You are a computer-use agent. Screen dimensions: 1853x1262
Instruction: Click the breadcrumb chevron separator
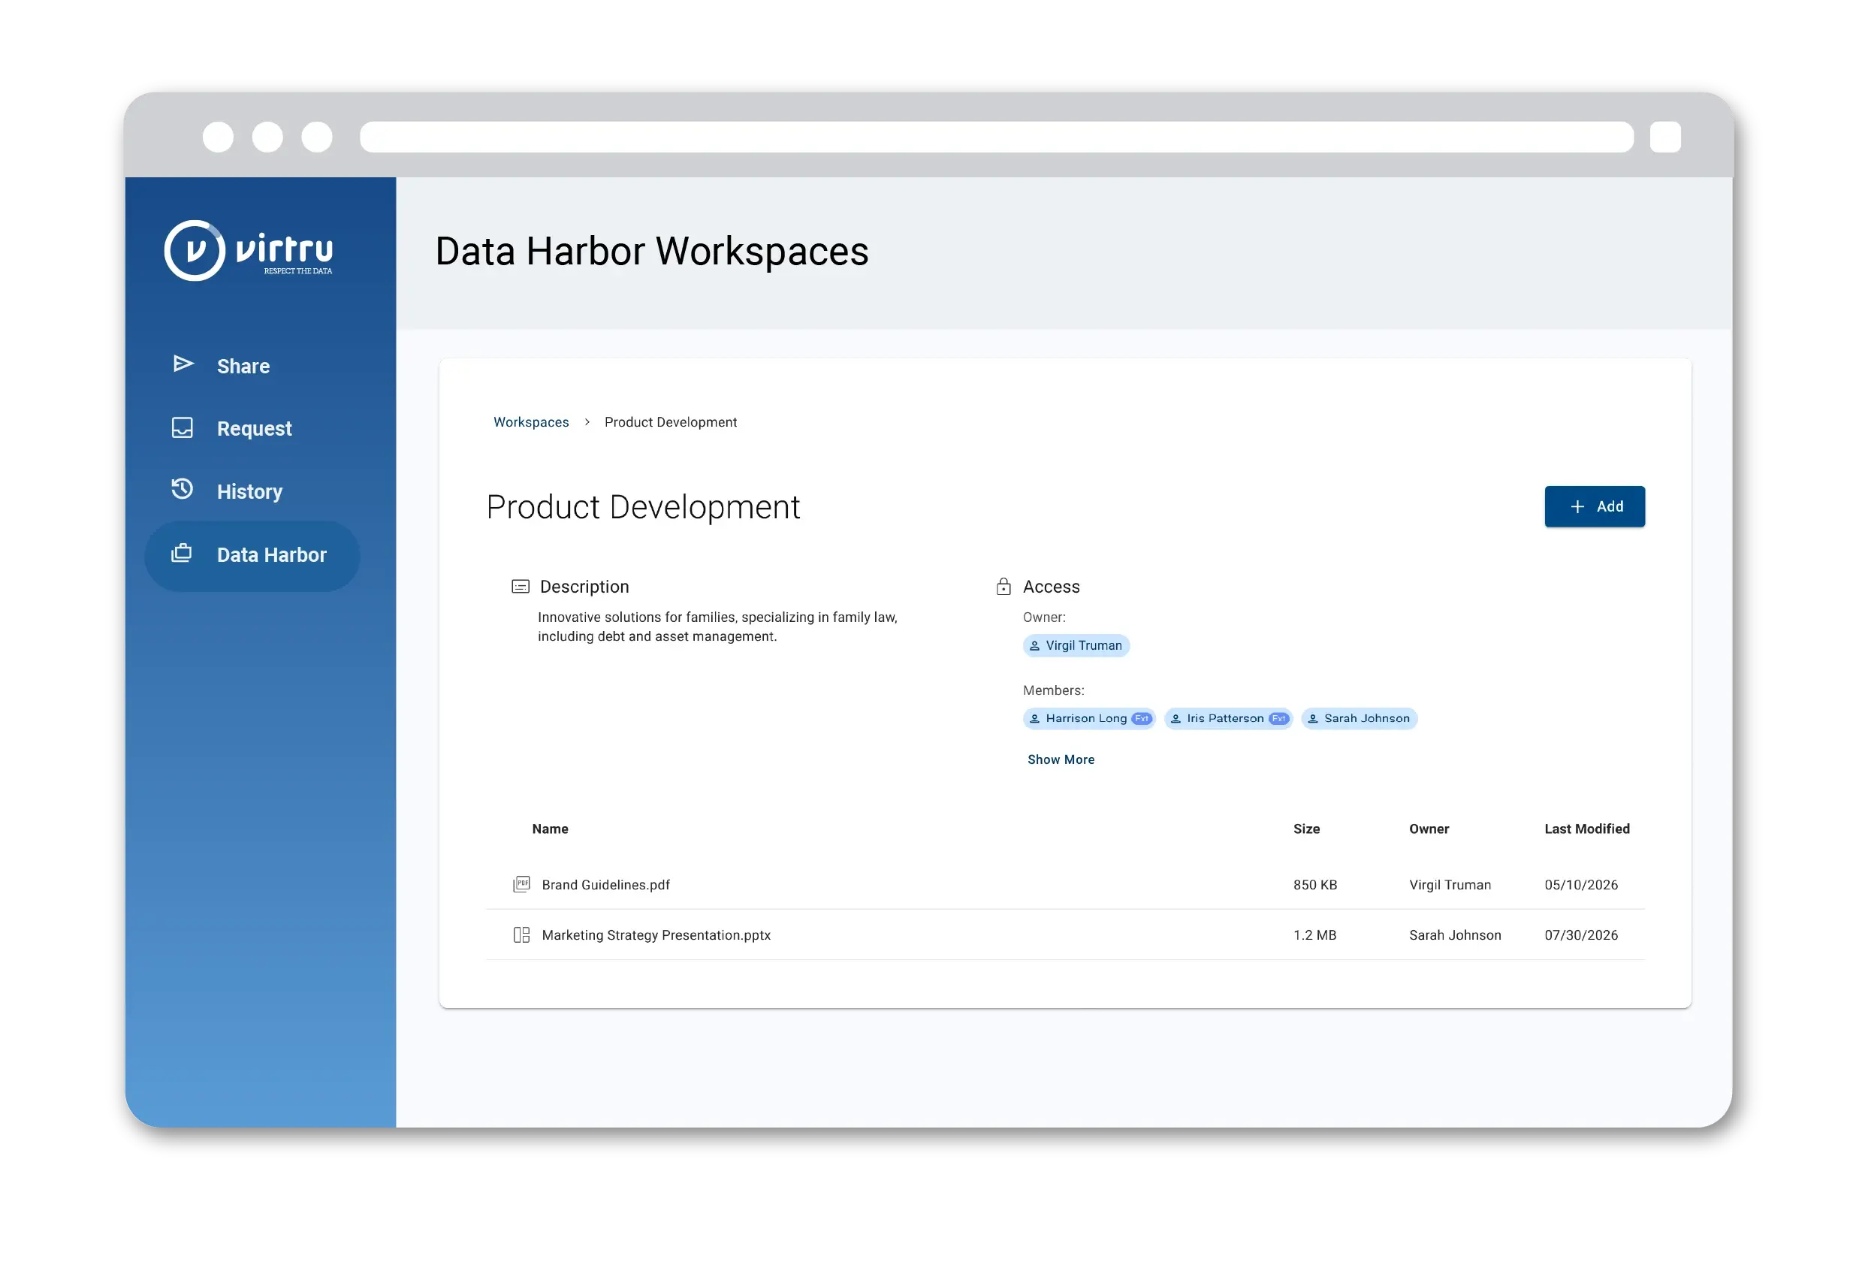click(x=587, y=422)
